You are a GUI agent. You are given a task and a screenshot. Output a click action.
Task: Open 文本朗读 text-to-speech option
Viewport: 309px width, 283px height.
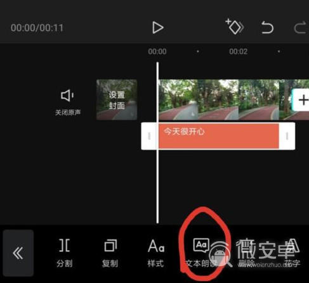point(201,253)
